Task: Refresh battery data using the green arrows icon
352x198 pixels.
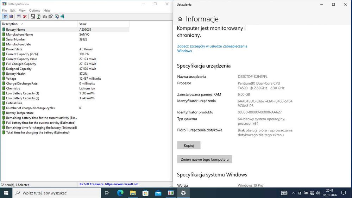Action: 39,17
